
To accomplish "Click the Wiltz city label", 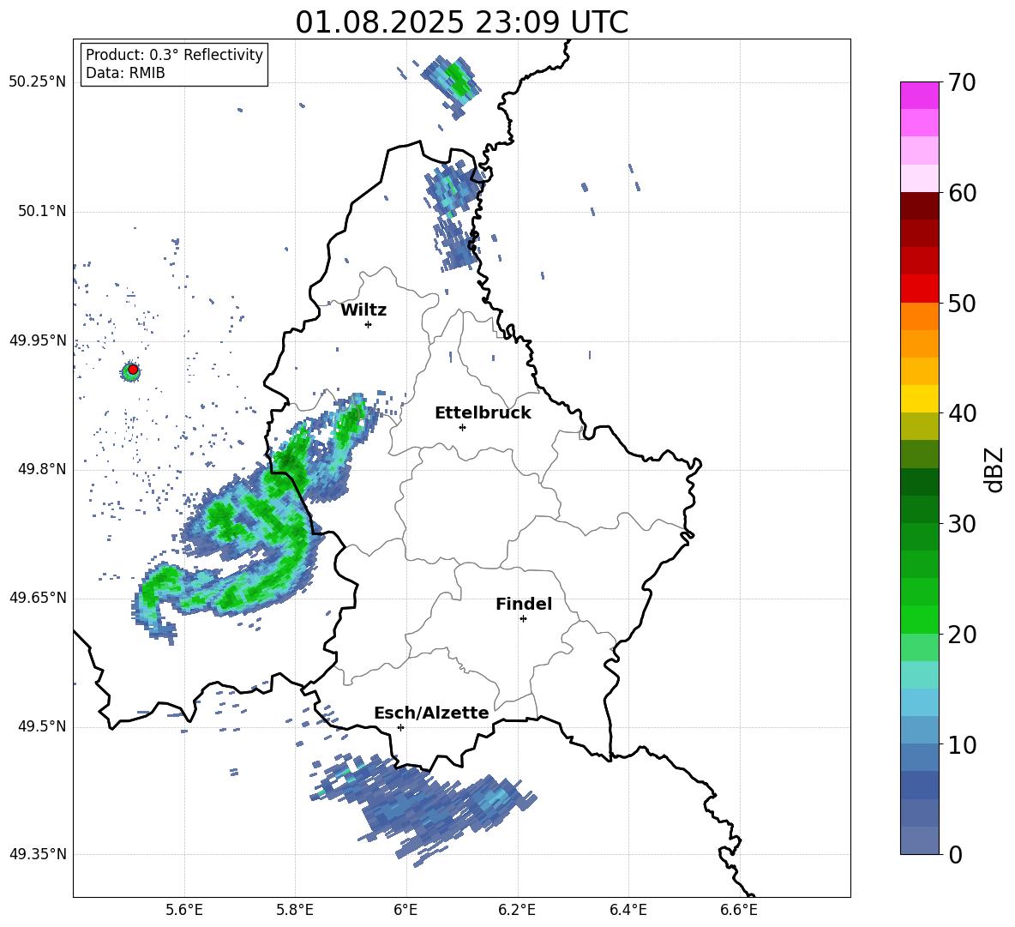I will pos(363,310).
